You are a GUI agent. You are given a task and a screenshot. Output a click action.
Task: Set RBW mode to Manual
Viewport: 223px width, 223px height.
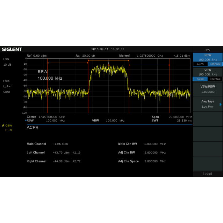pyautogui.click(x=215, y=64)
